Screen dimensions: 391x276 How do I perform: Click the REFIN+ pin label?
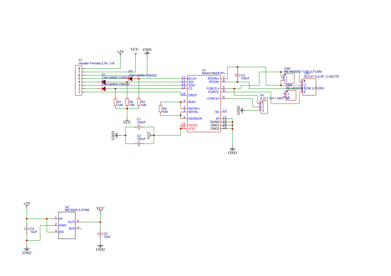click(x=194, y=109)
